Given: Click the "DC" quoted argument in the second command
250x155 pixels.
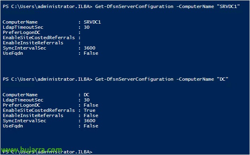Looking at the screenshot, I should point(222,79).
